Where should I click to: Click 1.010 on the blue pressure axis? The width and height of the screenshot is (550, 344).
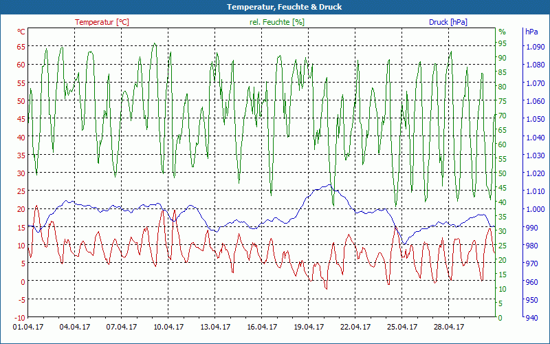[536, 191]
